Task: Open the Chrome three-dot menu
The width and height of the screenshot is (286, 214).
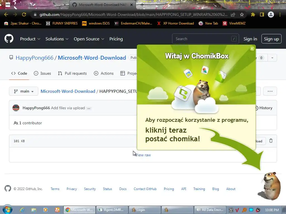Action: tap(280, 14)
